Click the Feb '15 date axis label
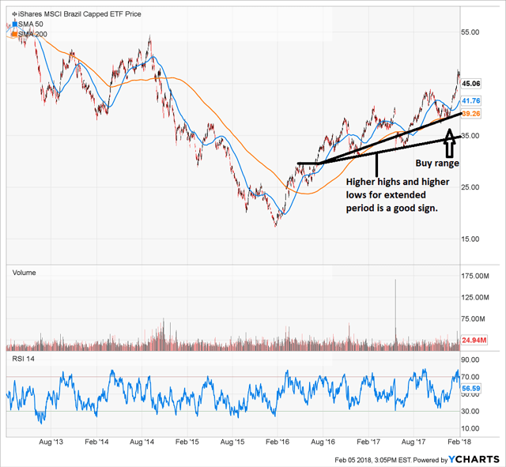Viewport: 506px width, 467px height. [x=187, y=443]
